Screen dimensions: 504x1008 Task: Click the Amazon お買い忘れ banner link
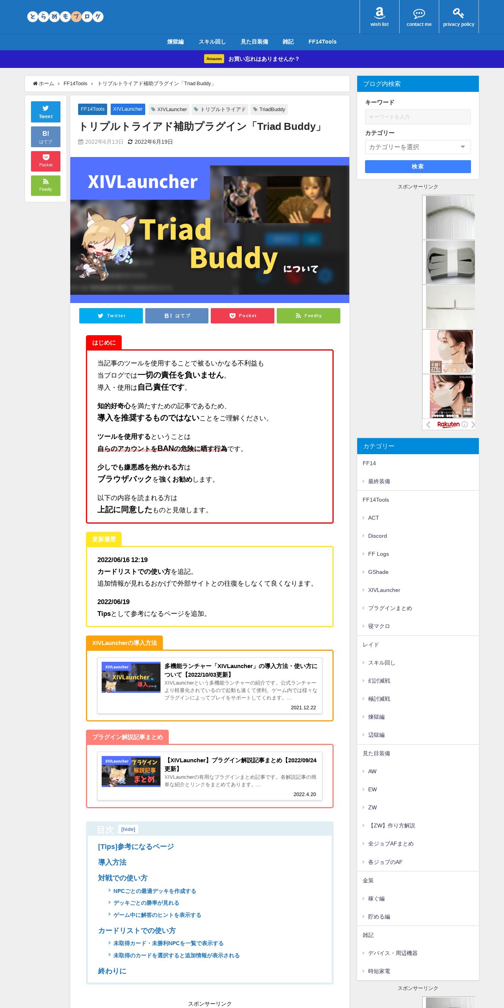[252, 59]
